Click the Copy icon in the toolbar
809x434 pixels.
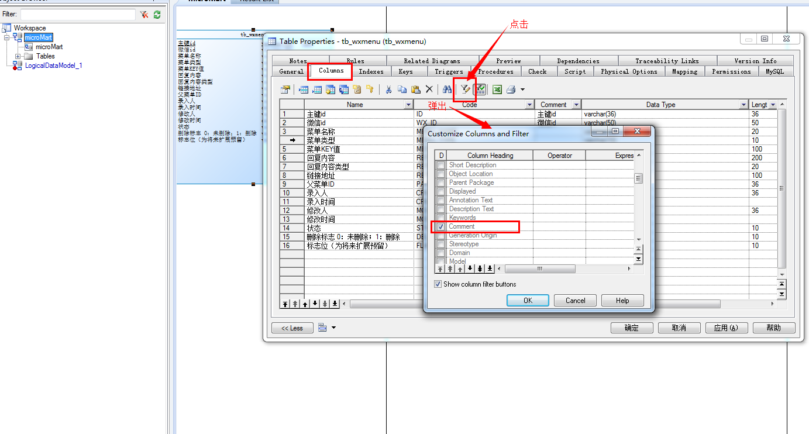tap(402, 89)
